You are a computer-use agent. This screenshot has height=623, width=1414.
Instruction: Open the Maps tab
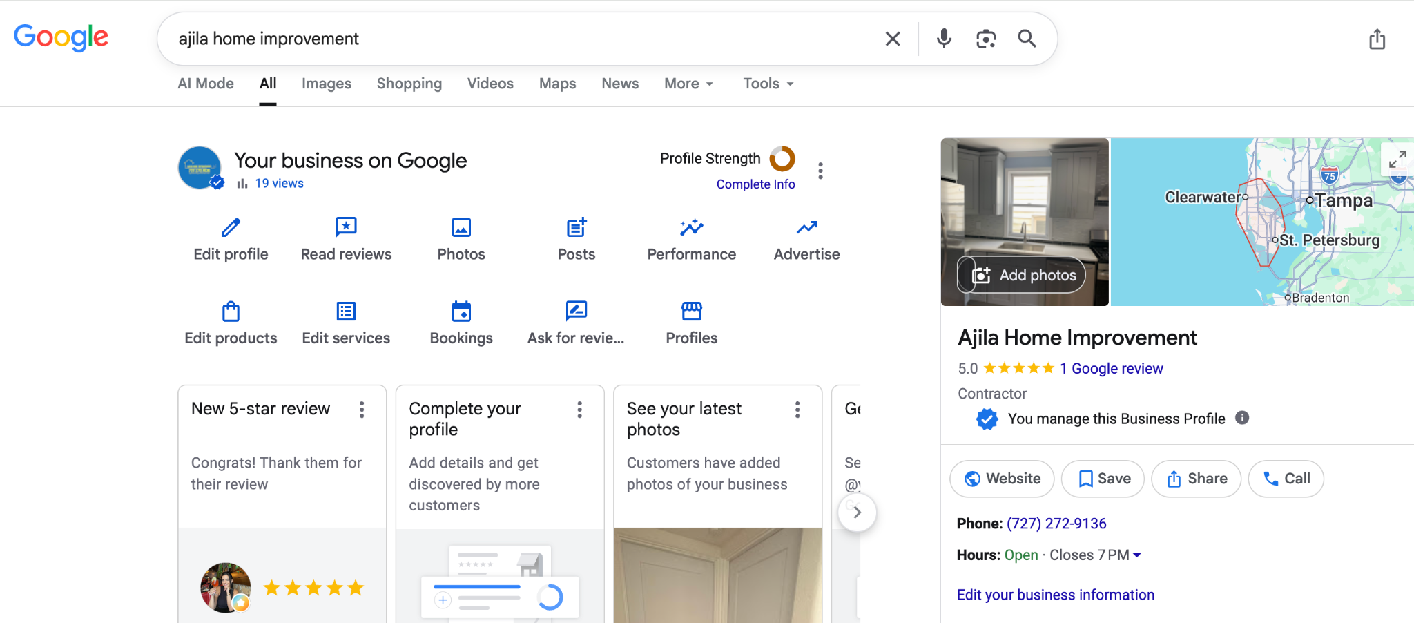pos(558,84)
